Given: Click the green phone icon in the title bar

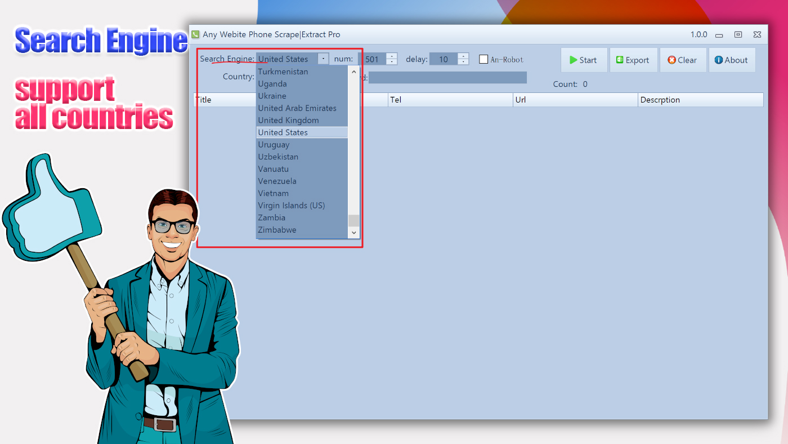Looking at the screenshot, I should pyautogui.click(x=195, y=34).
